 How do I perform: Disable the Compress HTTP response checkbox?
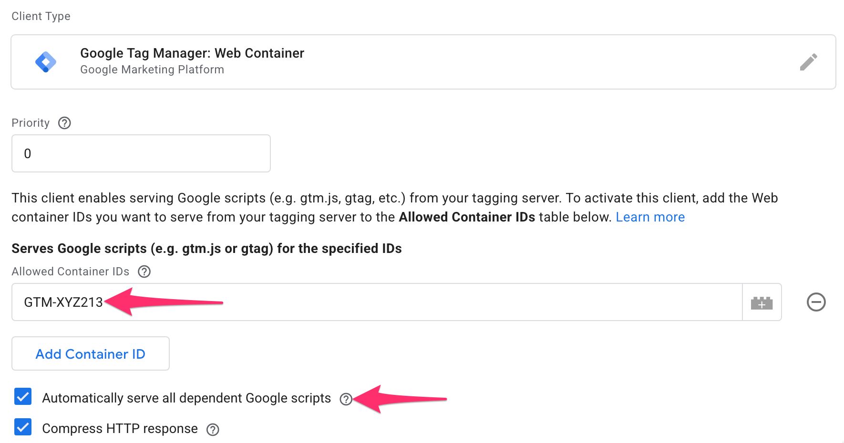point(23,427)
